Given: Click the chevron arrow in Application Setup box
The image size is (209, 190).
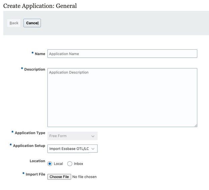Looking at the screenshot, I should 93,149.
